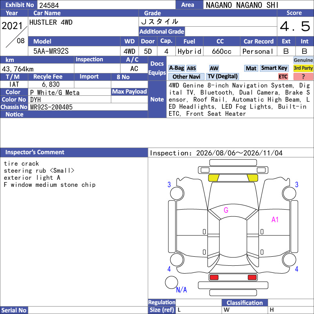Click the red ETC badge
The image size is (314, 314).
(x=283, y=77)
